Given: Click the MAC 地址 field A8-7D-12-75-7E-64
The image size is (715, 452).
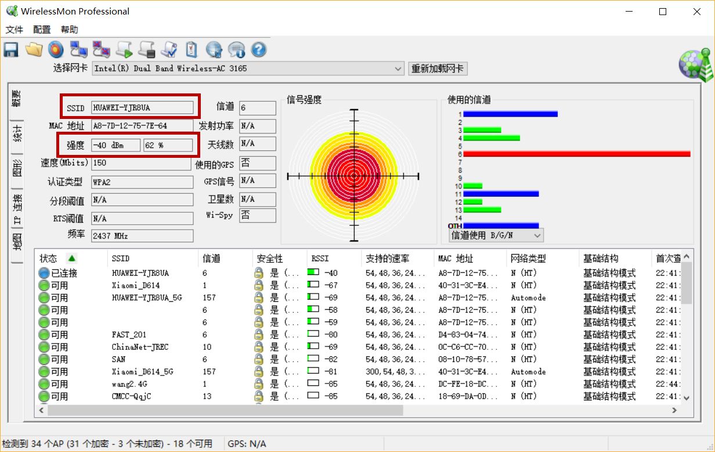Looking at the screenshot, I should point(142,126).
